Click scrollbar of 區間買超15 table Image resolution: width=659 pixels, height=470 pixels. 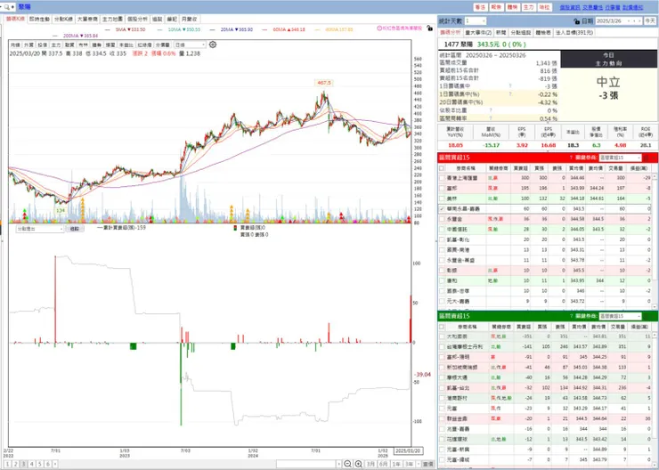pyautogui.click(x=655, y=241)
